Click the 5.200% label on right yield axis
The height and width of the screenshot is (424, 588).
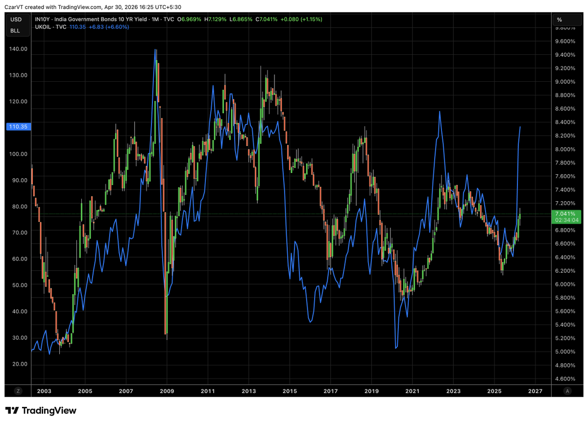564,338
